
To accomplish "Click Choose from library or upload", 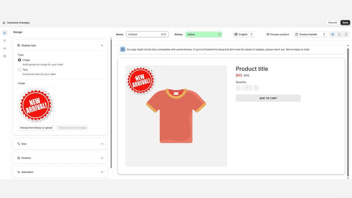I will pos(36,128).
